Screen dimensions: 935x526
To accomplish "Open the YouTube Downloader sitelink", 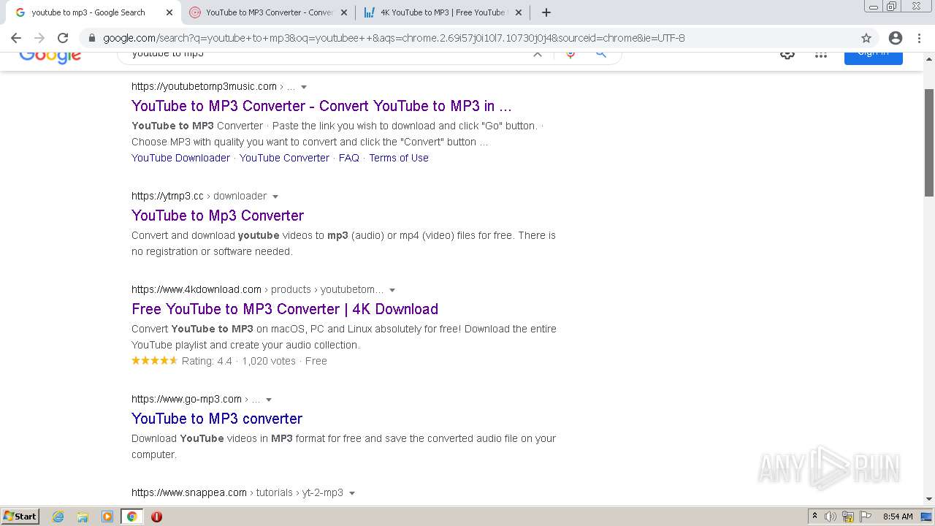I will pyautogui.click(x=180, y=158).
